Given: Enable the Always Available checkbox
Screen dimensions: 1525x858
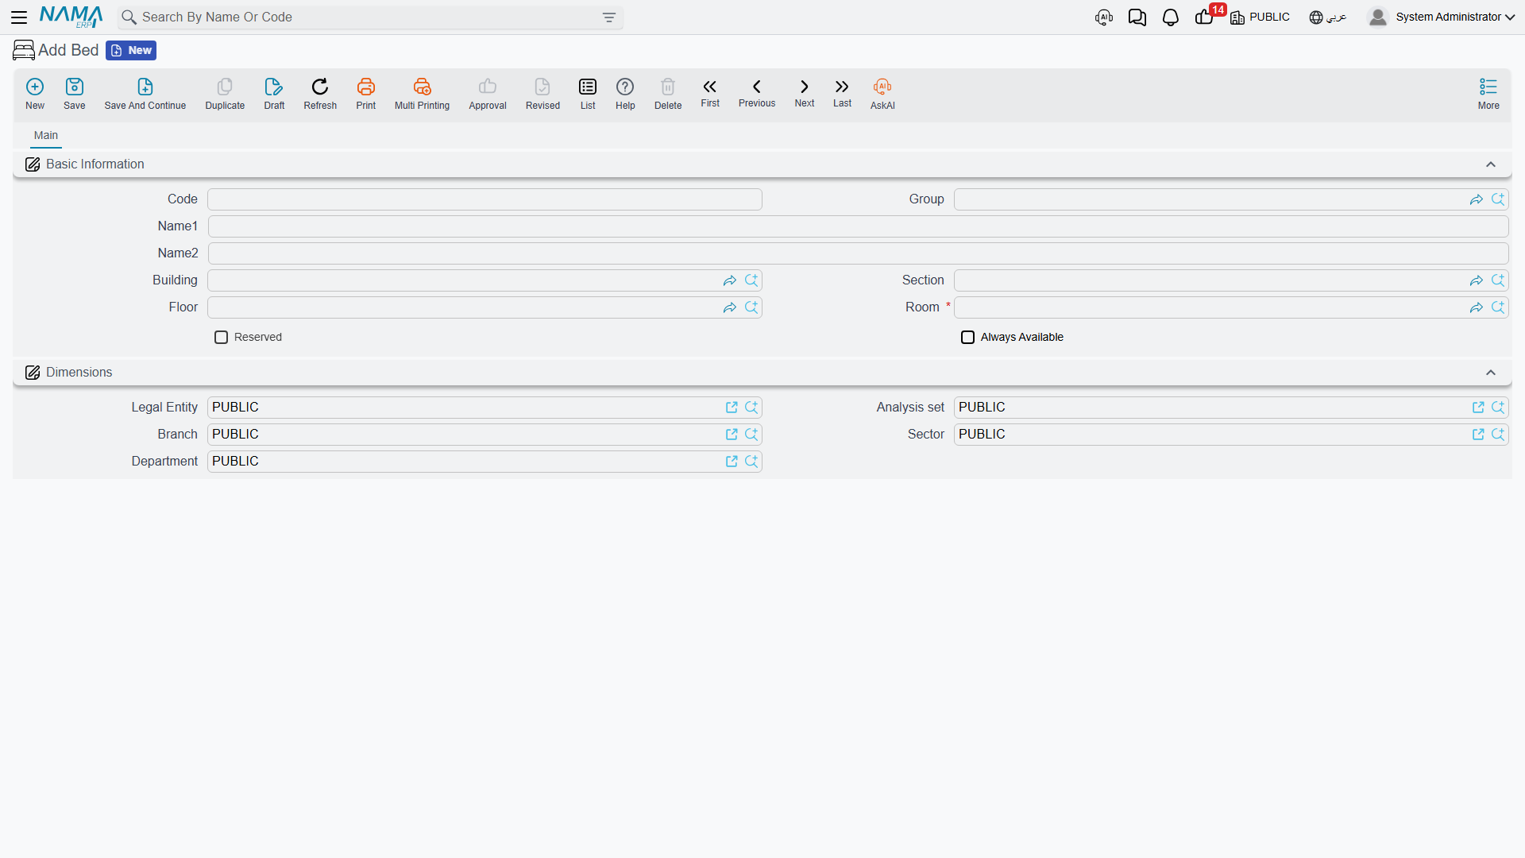Looking at the screenshot, I should (967, 338).
